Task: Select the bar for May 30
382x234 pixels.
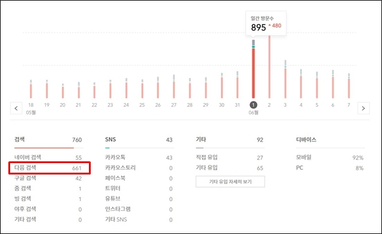Action: point(221,85)
